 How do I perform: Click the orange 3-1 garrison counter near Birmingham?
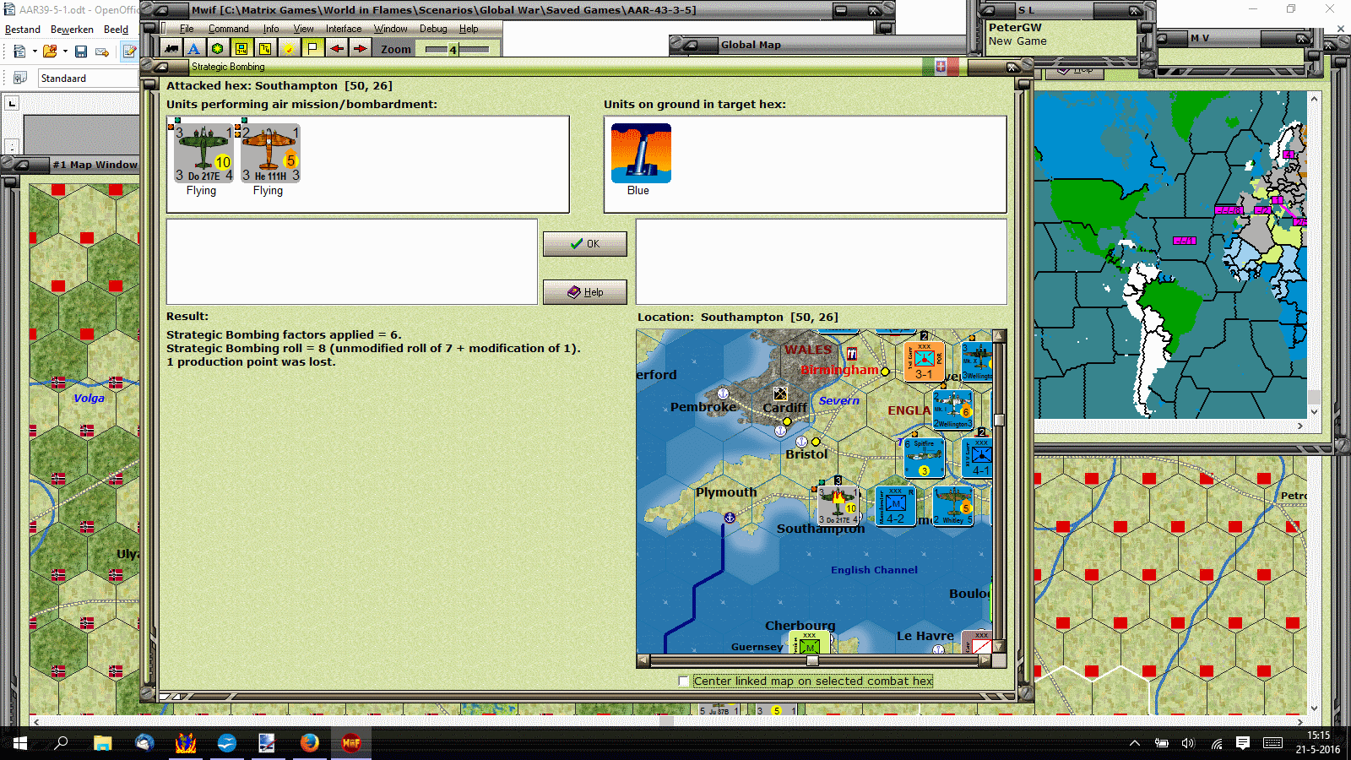click(924, 361)
